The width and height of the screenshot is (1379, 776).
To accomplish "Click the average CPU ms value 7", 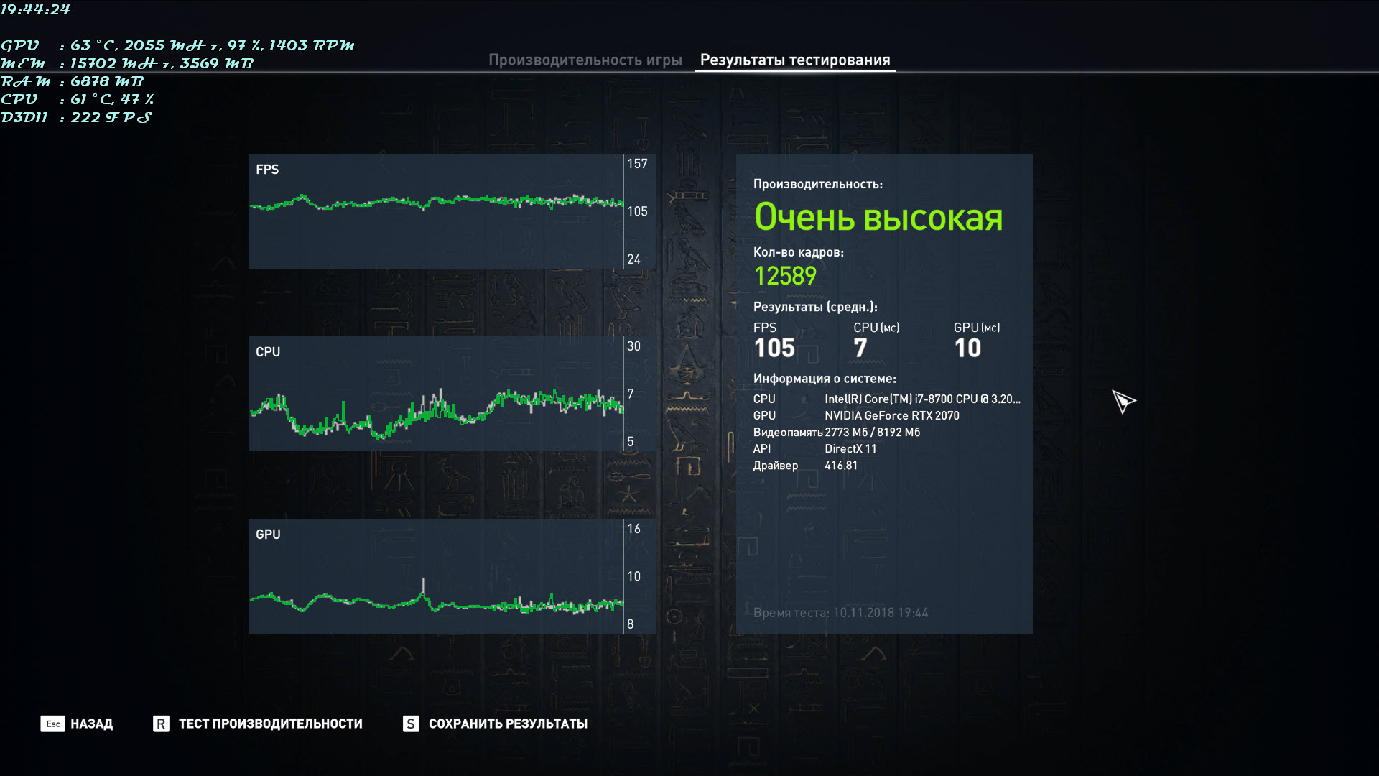I will pos(860,348).
